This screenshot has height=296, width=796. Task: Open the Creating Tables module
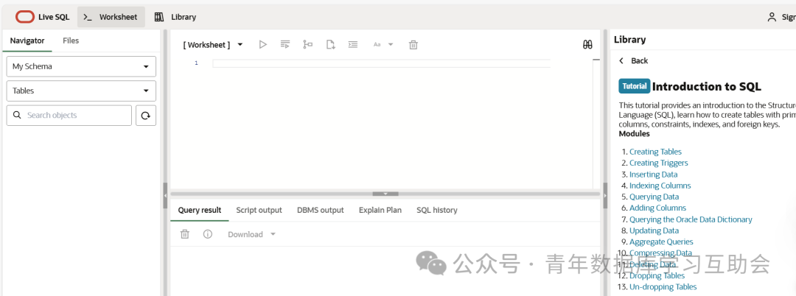coord(655,152)
